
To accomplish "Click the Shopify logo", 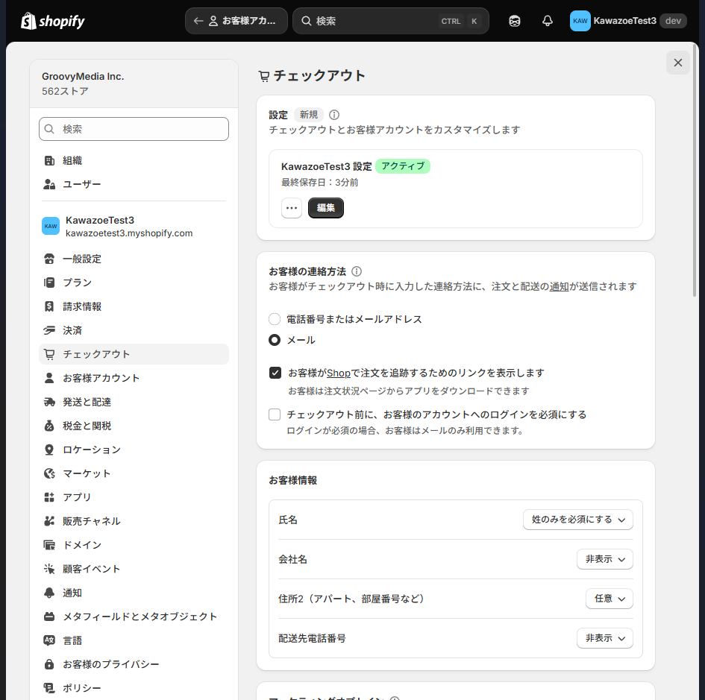I will [53, 21].
